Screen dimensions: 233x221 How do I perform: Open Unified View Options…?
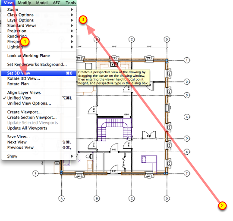[x=39, y=103]
